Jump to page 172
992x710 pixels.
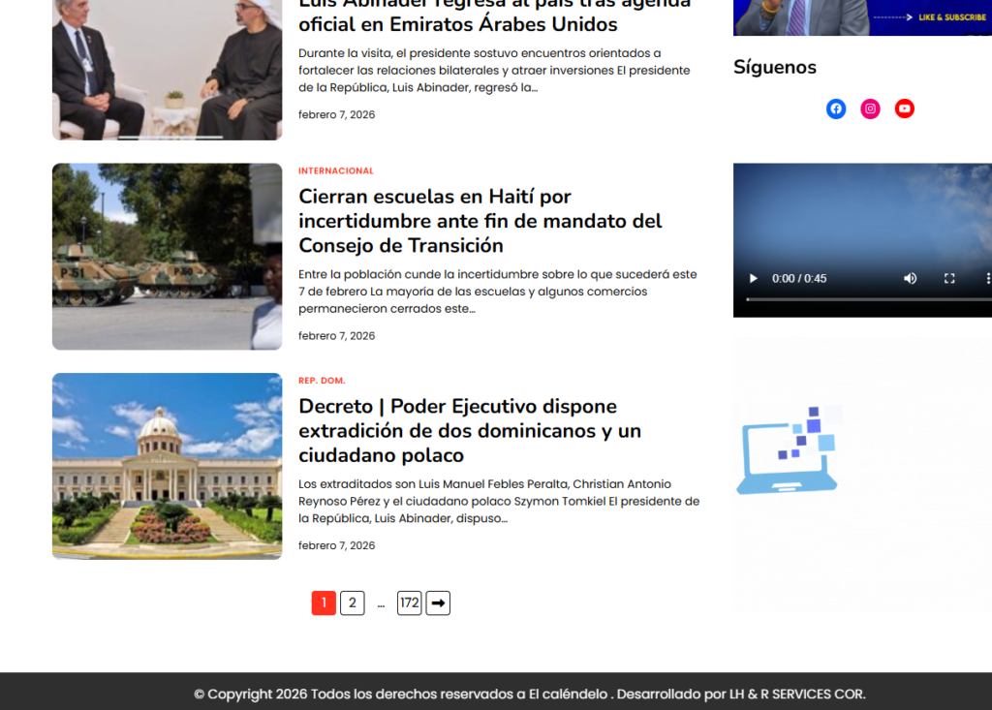pos(409,603)
